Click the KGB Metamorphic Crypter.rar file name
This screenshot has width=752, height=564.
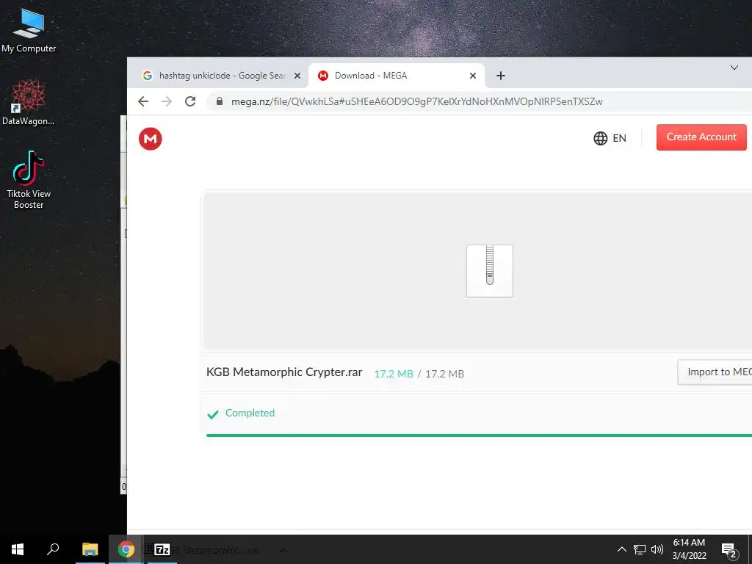pos(284,372)
